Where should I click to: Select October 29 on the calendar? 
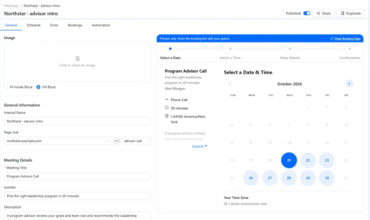click(x=308, y=178)
